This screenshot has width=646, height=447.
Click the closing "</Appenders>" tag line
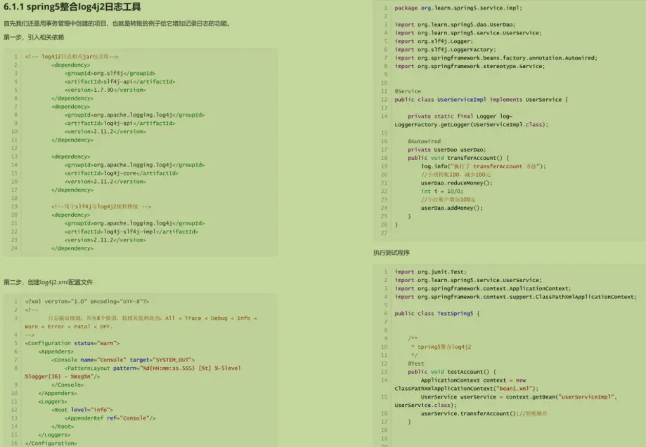click(x=58, y=393)
